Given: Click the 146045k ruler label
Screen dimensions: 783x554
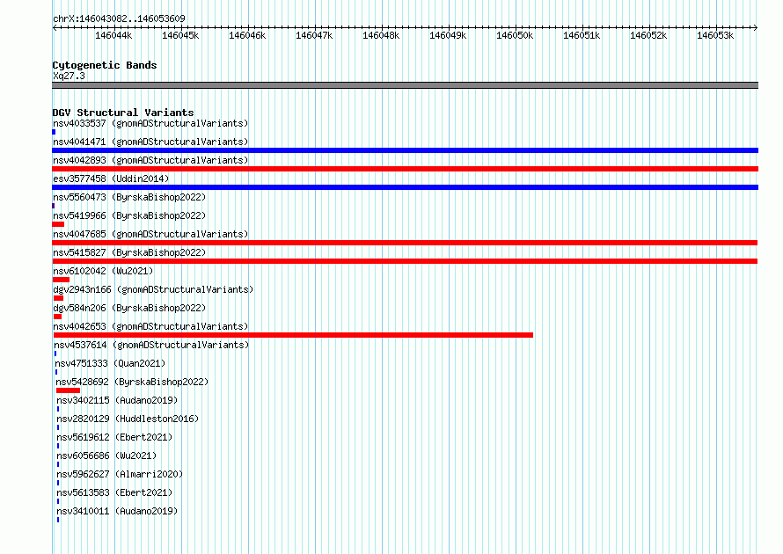Looking at the screenshot, I should (180, 35).
